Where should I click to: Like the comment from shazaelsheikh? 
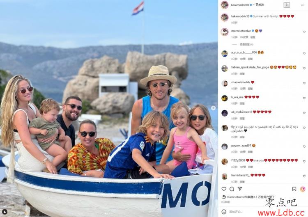coord(304,83)
